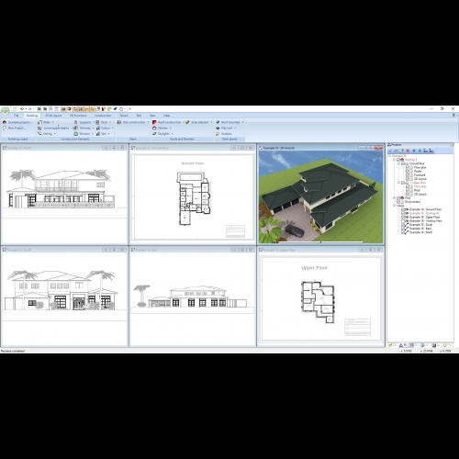The height and width of the screenshot is (459, 459).
Task: Toggle the Roof layer checkbox on Upper floor
Action: (x=408, y=190)
